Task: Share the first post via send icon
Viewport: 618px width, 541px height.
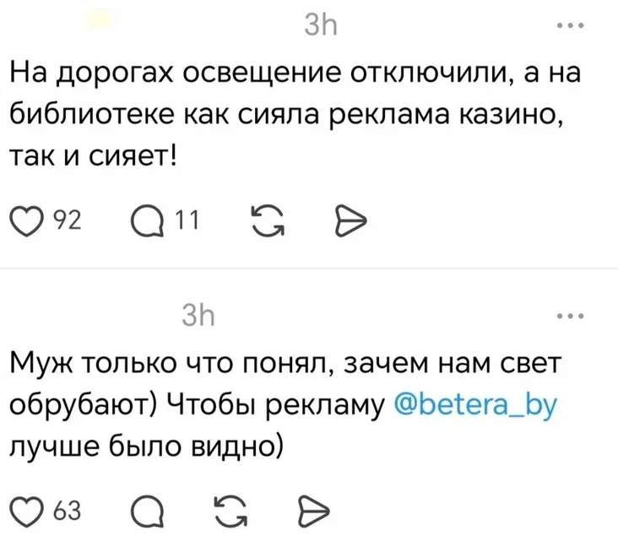Action: (347, 224)
